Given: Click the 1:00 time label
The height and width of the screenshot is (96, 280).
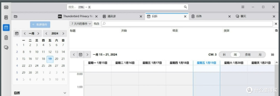Looking at the screenshot, I should click(x=80, y=87).
